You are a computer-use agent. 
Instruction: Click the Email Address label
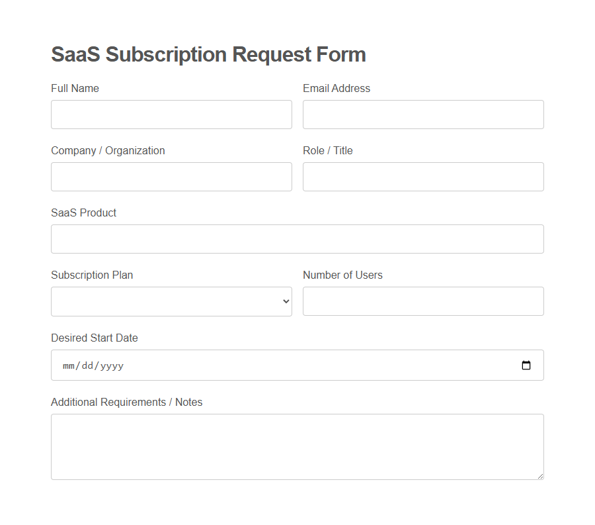click(337, 88)
